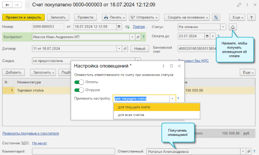259x155 pixels.
Task: Click icon button next to 'Создать на основании'
Action: [215, 17]
